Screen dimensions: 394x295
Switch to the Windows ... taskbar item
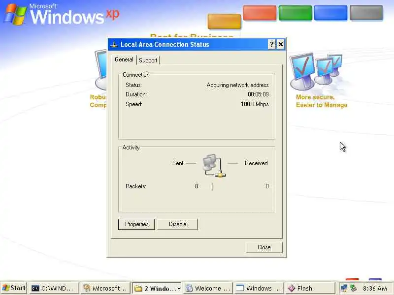click(260, 288)
